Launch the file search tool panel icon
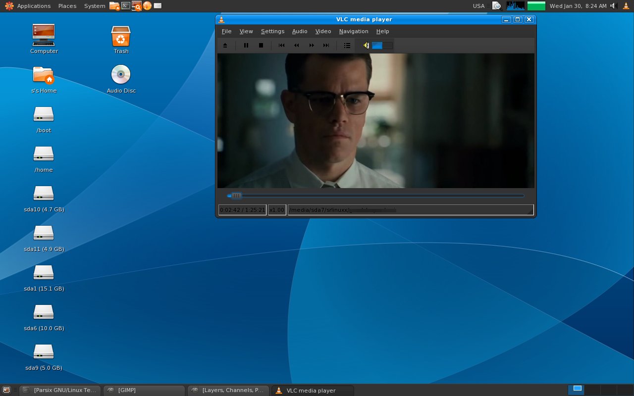634x396 pixels. click(136, 6)
